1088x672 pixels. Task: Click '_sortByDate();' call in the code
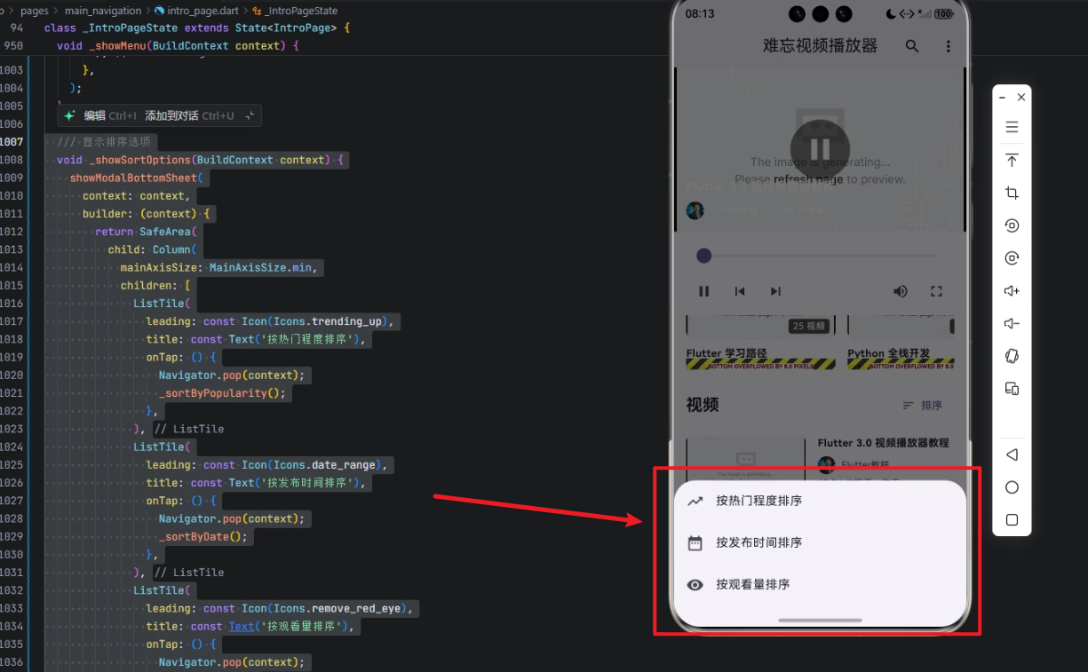[203, 537]
